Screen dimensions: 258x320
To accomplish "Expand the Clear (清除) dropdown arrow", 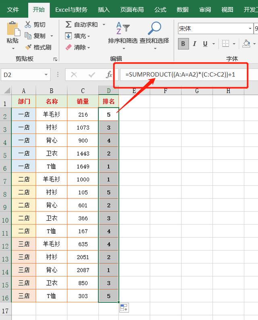I will click(x=89, y=48).
